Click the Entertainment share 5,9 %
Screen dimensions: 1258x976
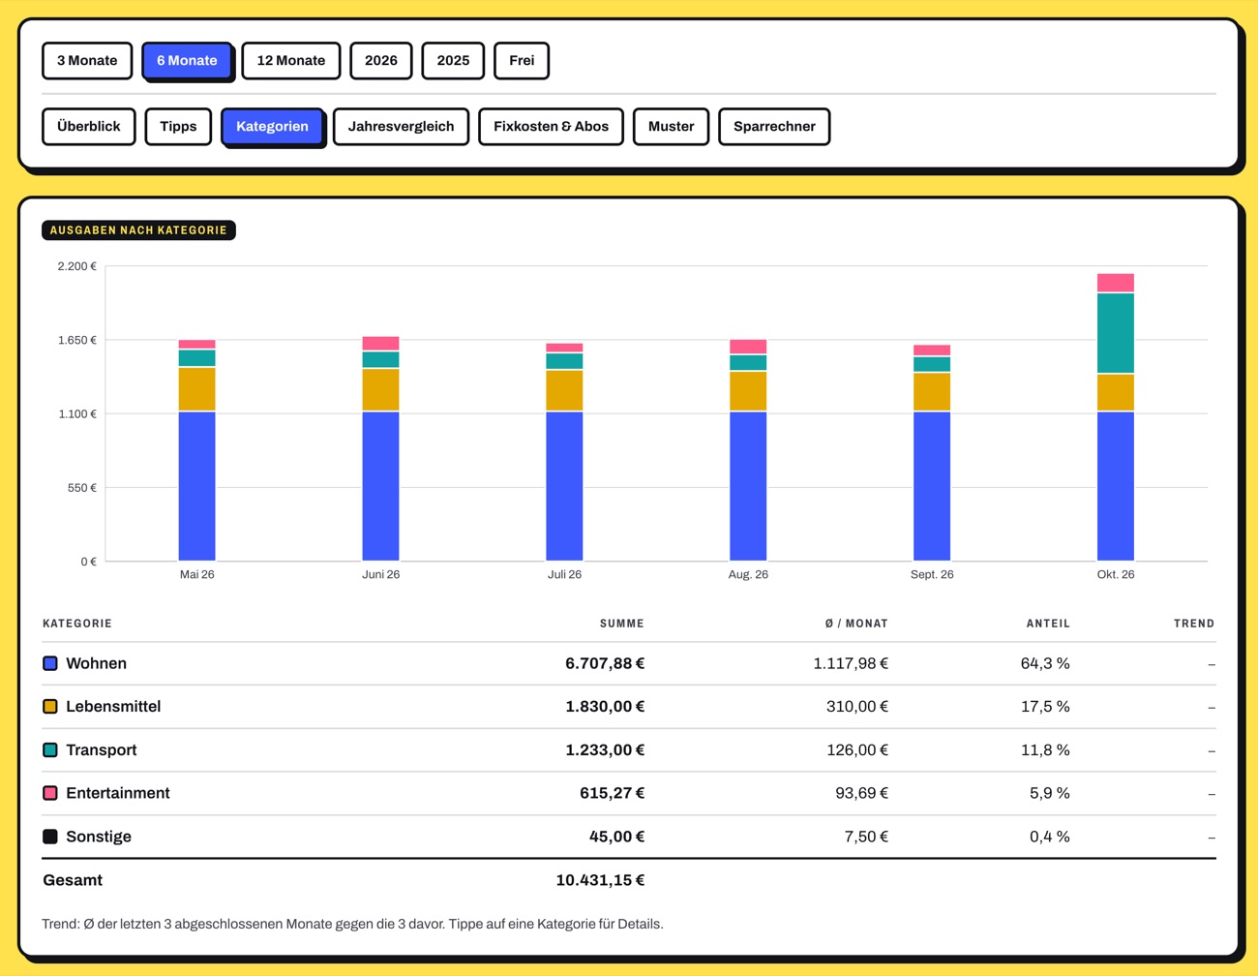(x=1050, y=793)
